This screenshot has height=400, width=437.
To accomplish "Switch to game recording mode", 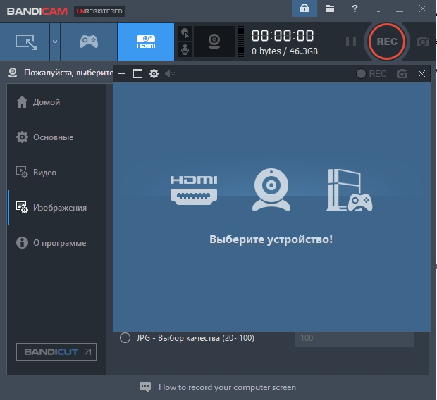I will pyautogui.click(x=89, y=42).
